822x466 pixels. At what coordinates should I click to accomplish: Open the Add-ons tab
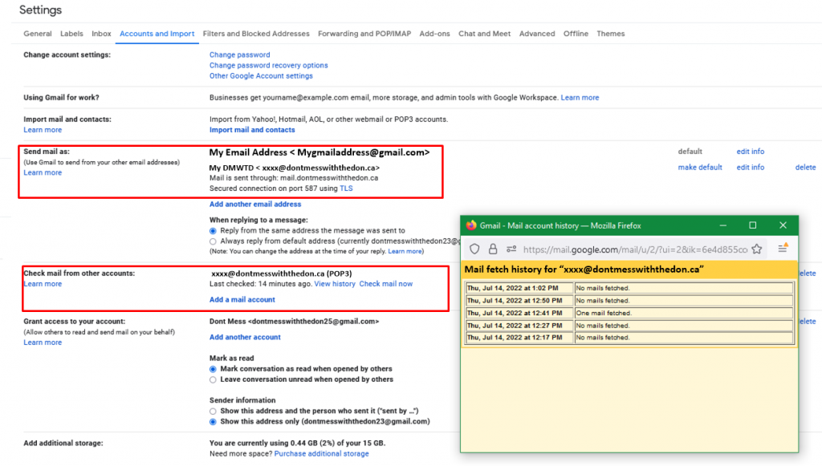(434, 34)
